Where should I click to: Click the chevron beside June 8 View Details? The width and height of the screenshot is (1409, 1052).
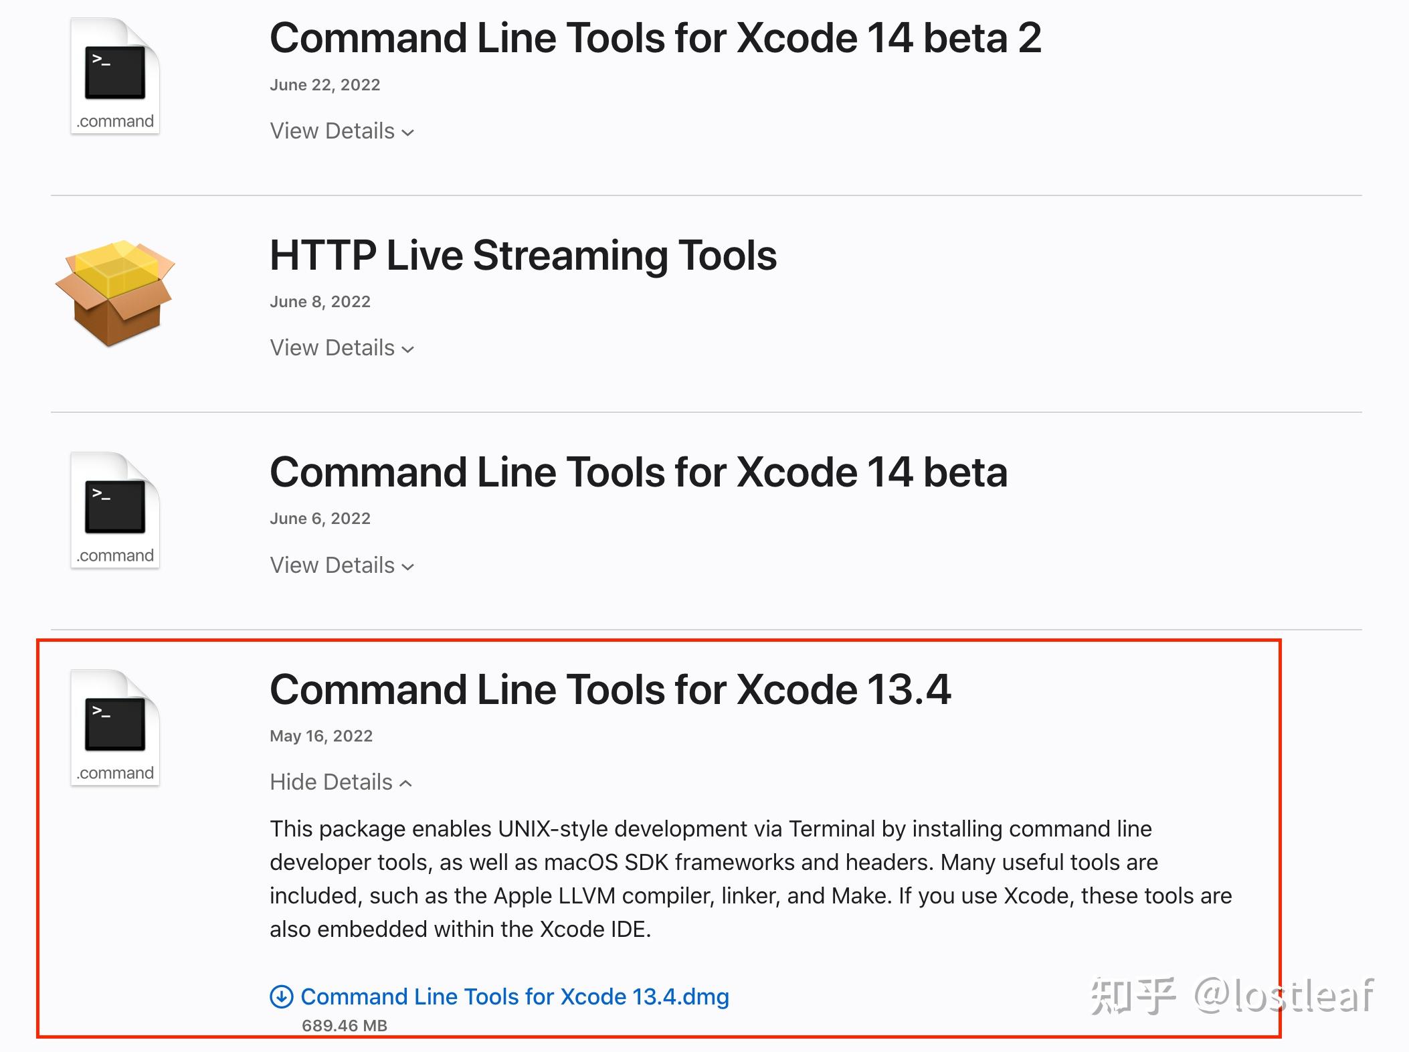coord(408,349)
